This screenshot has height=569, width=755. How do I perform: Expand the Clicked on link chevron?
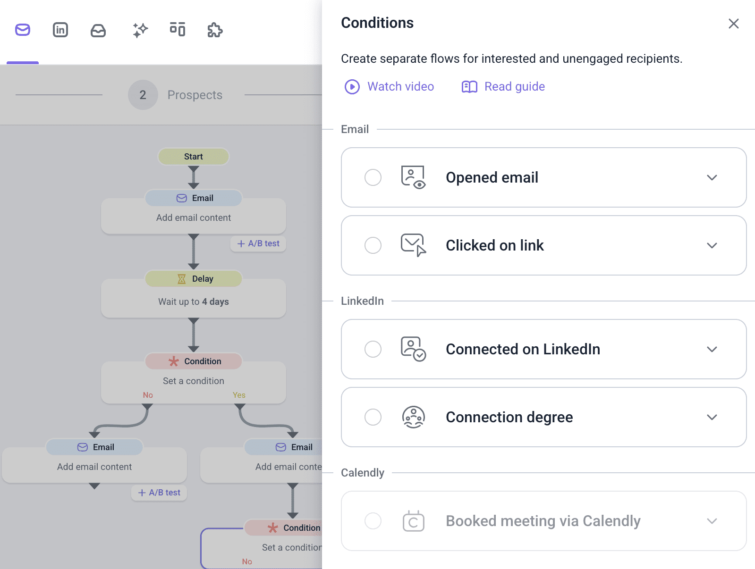click(x=712, y=245)
